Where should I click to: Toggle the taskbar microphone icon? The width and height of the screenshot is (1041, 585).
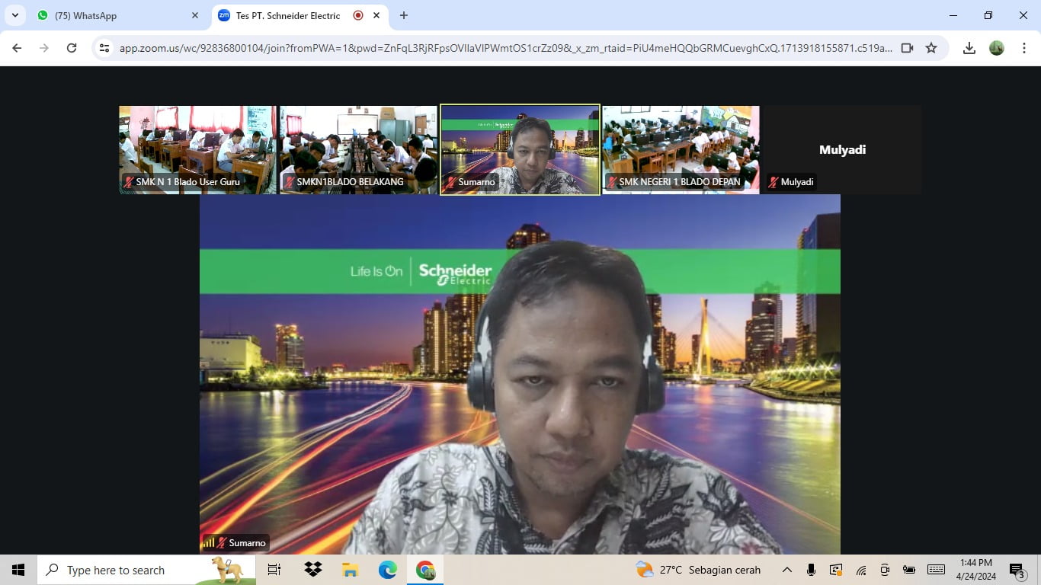(x=811, y=570)
